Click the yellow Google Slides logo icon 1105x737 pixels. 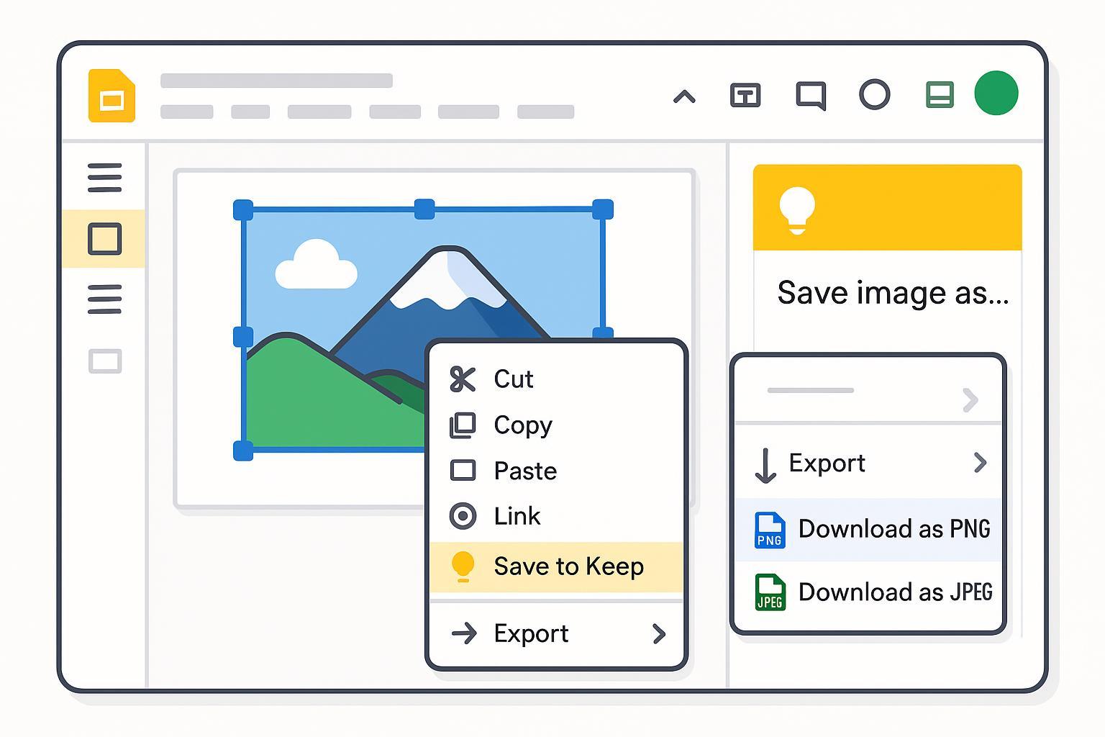(112, 96)
